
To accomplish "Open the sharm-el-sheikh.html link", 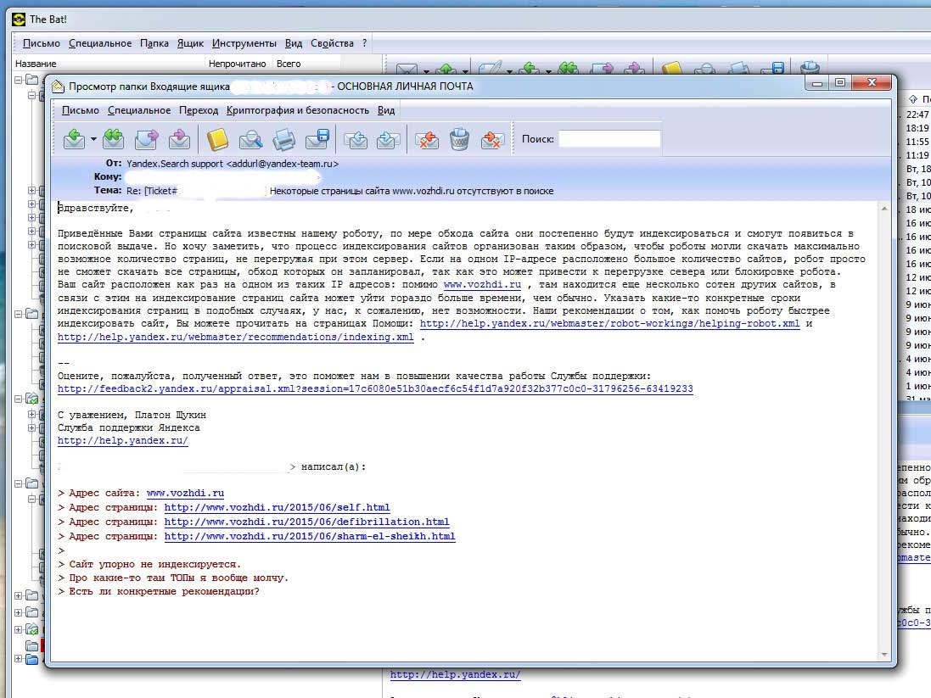I will 310,536.
